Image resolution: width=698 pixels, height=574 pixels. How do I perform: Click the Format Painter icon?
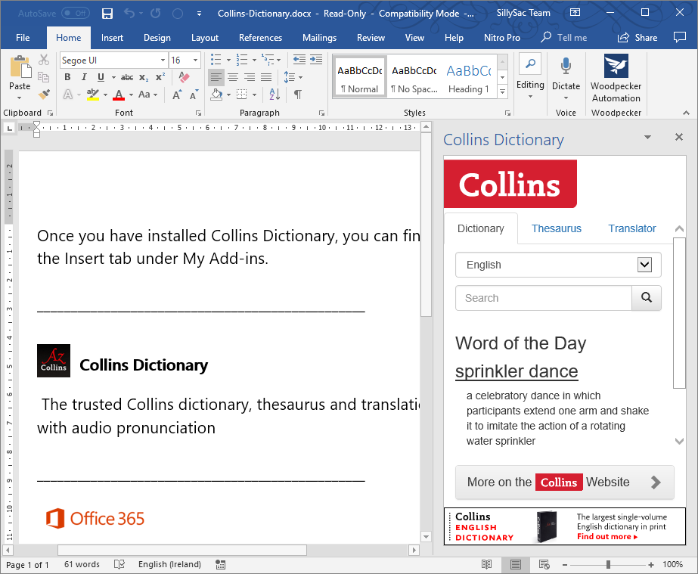[x=44, y=95]
